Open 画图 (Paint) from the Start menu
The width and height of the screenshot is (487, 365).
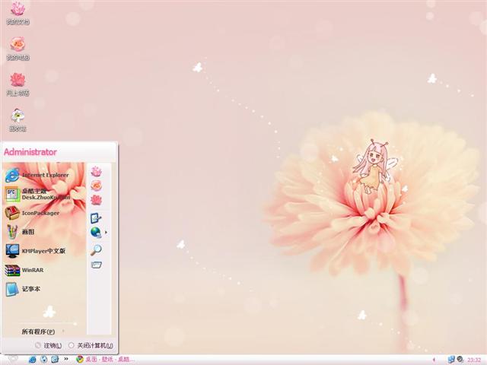coord(21,232)
